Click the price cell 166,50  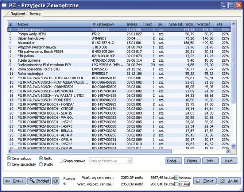pyautogui.click(x=189, y=43)
